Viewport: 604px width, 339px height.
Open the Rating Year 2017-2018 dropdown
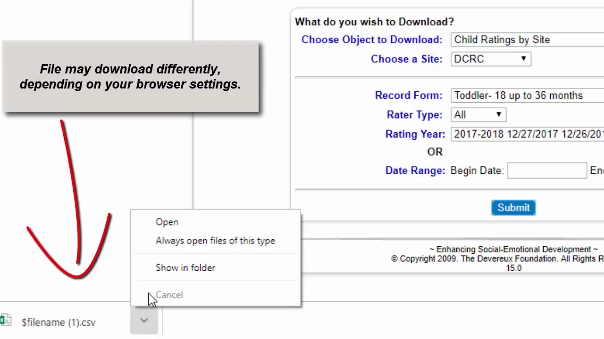click(527, 134)
